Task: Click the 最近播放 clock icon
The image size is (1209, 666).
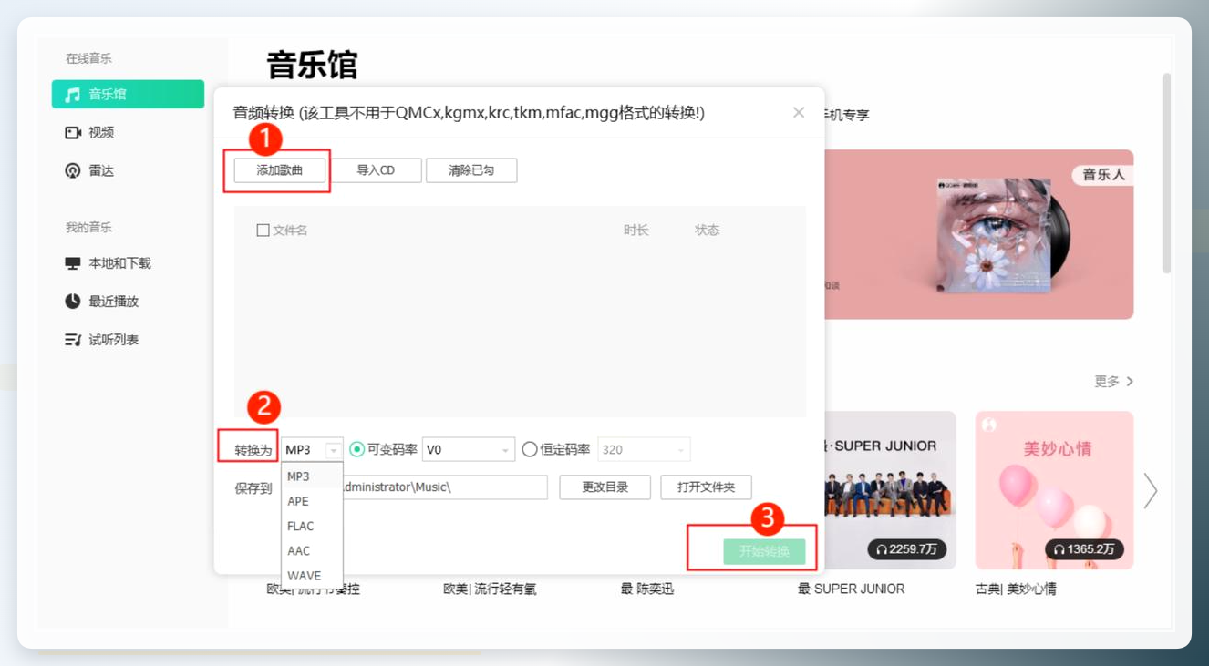Action: [73, 302]
